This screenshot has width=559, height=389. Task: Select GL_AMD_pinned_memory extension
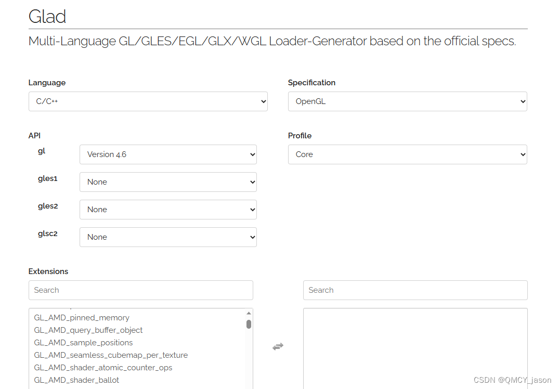click(x=82, y=318)
